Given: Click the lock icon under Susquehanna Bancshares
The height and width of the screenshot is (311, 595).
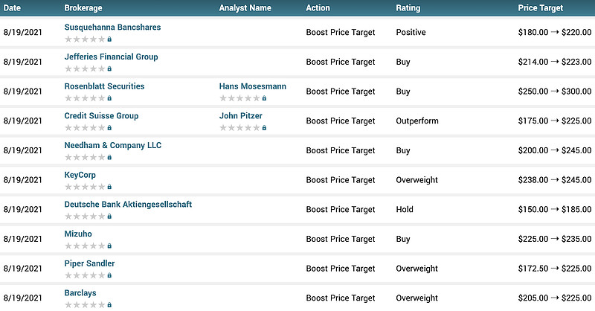Looking at the screenshot, I should click(x=109, y=39).
